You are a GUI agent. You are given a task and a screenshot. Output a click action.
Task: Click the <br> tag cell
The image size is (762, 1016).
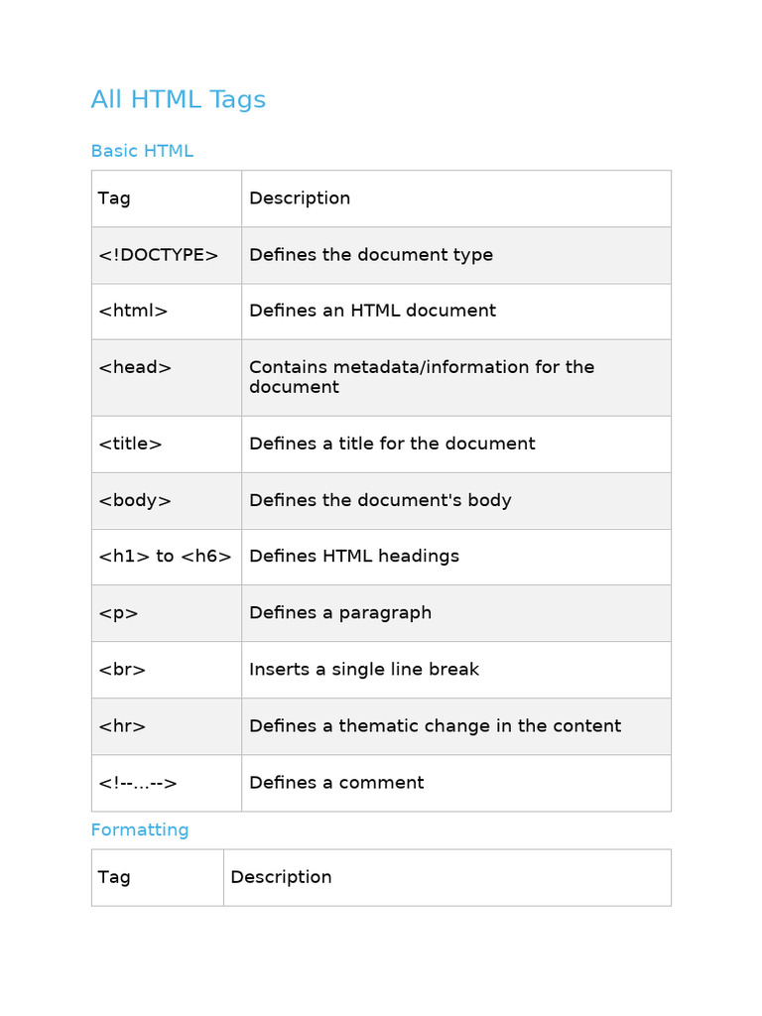coord(123,670)
